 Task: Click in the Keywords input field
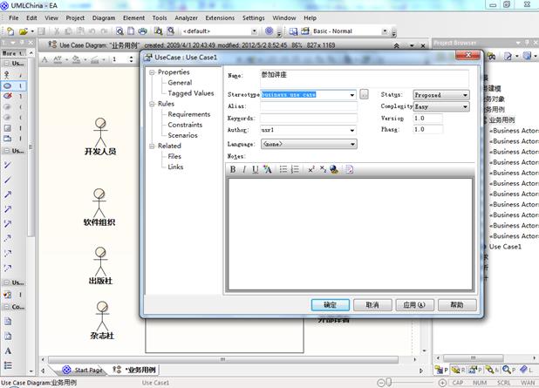pos(309,119)
